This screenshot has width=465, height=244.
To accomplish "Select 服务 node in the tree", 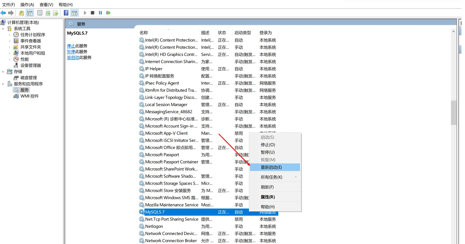I will (24, 90).
